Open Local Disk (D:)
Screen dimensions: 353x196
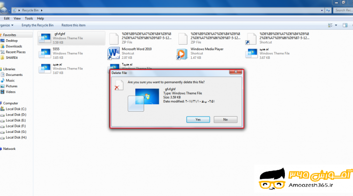point(16,115)
